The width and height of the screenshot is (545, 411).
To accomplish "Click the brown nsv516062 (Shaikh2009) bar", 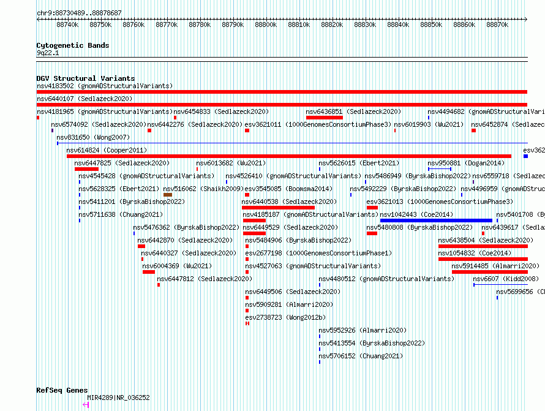I will [x=168, y=195].
